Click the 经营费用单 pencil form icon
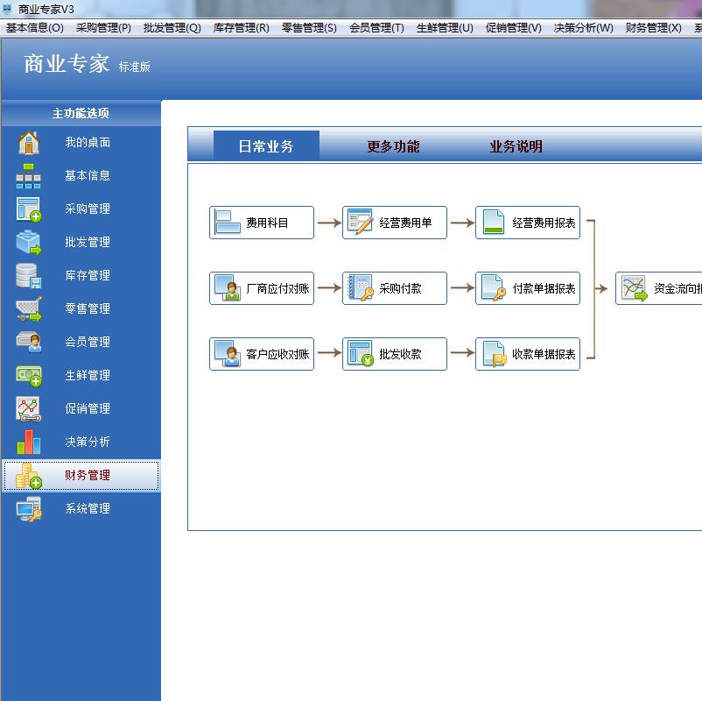Image resolution: width=702 pixels, height=701 pixels. [x=361, y=222]
